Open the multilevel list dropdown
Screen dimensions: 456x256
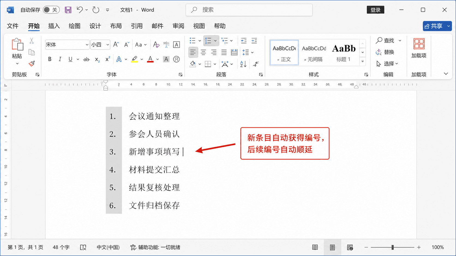point(231,41)
